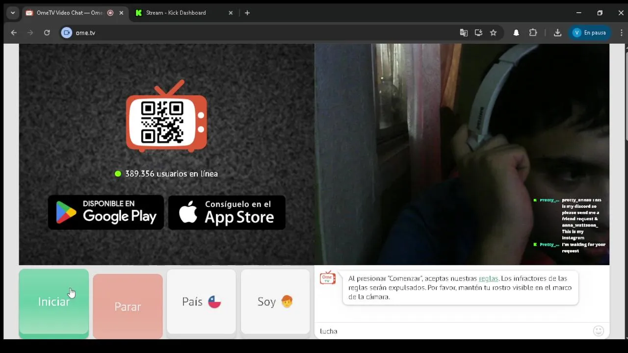Screen dimensions: 628x353
Task: Click the OmeTV avatar icon beside chat message
Action: [328, 278]
